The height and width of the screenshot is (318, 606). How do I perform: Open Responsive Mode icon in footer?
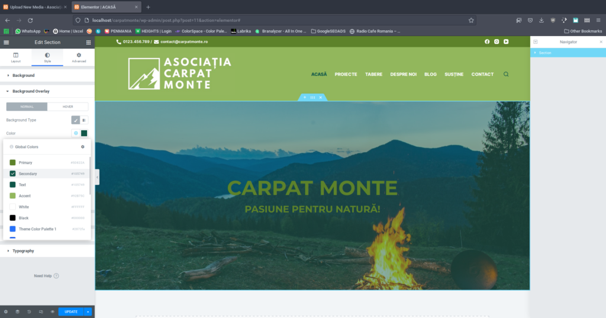pos(41,312)
